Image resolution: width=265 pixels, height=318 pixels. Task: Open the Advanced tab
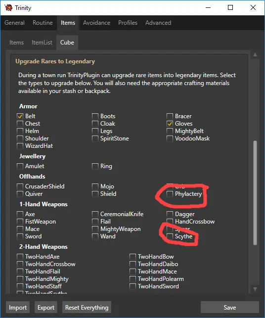click(x=158, y=23)
